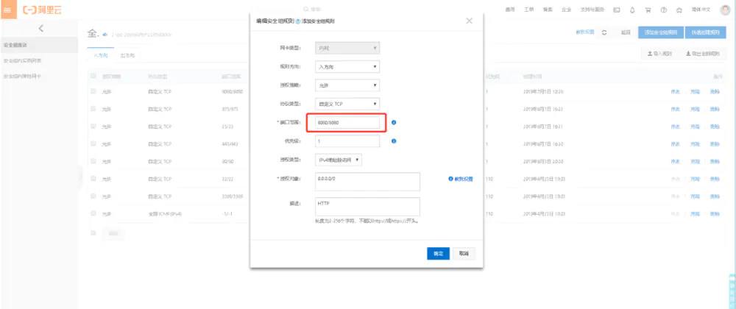The height and width of the screenshot is (309, 736).
Task: Toggle the select-all checkbox in table header
Action: point(93,76)
